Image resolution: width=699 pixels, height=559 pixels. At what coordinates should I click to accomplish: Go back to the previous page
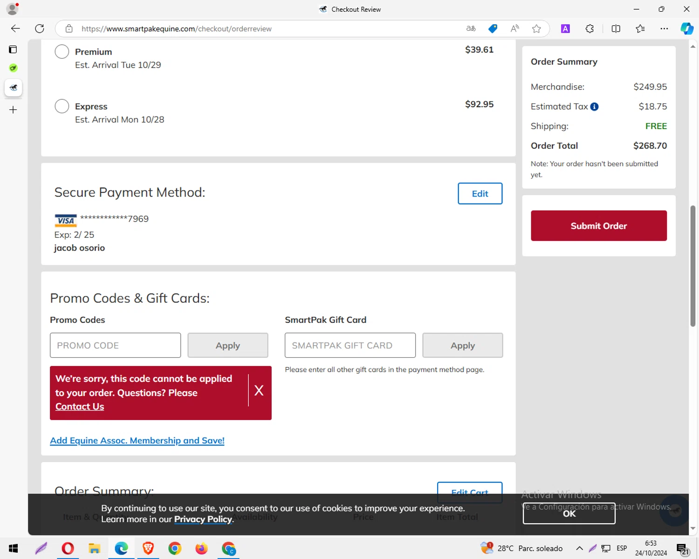click(15, 28)
